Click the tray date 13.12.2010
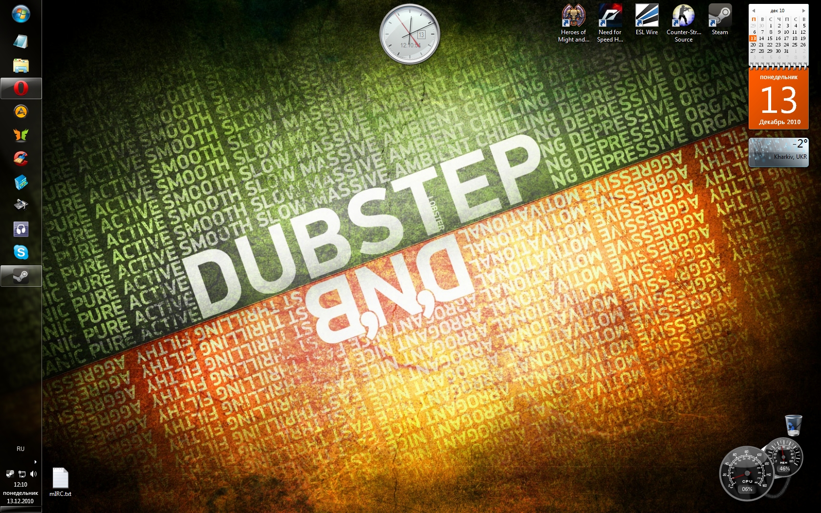The height and width of the screenshot is (513, 821). [21, 501]
